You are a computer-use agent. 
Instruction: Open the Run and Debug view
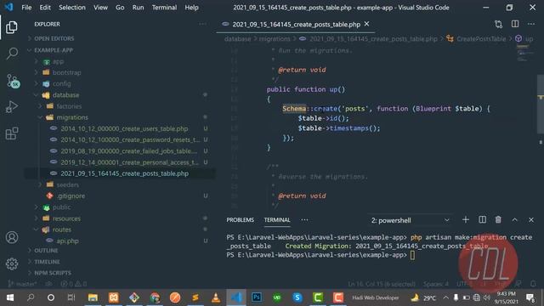(x=12, y=107)
